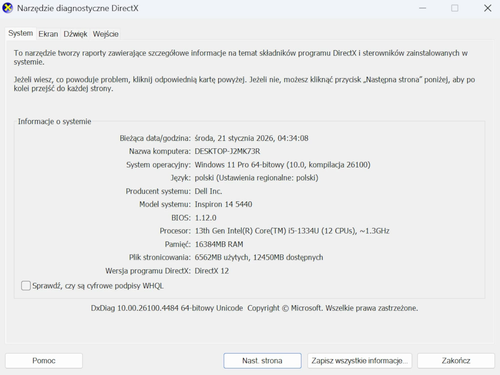Click the Pomoc button
Image resolution: width=500 pixels, height=375 pixels.
(x=43, y=360)
